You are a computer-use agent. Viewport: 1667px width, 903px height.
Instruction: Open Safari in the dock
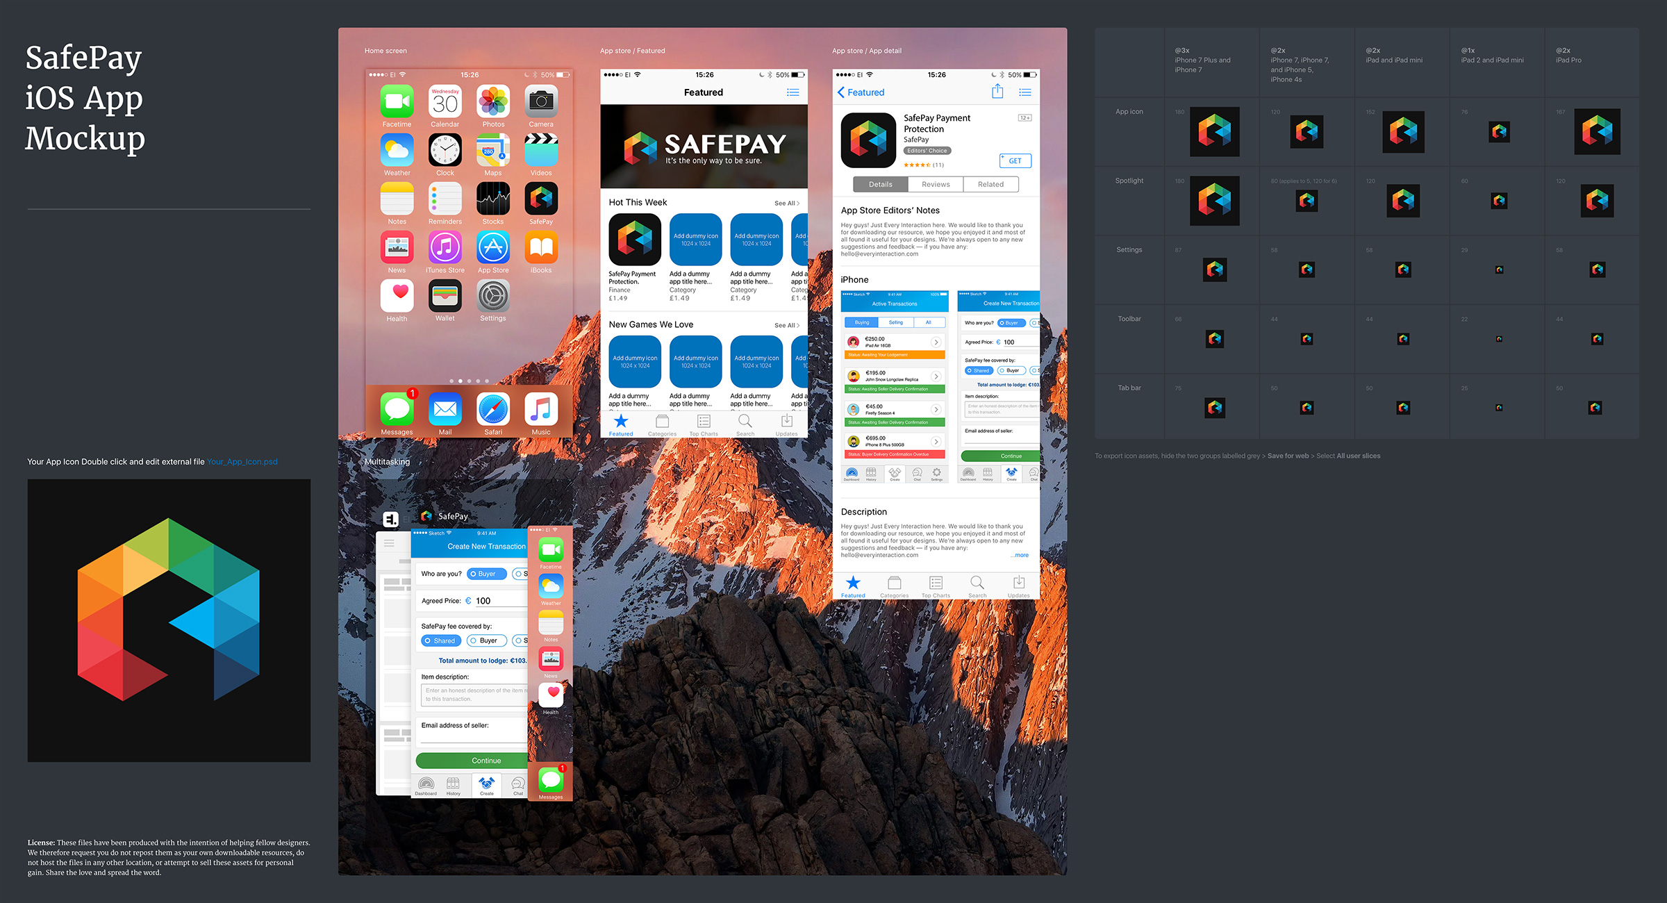click(x=493, y=409)
